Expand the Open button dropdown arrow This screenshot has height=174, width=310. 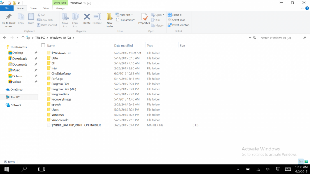point(163,15)
